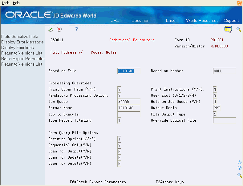This screenshot has width=243, height=186.
Task: Click Print Cover Page Y/N field
Action: [119, 89]
